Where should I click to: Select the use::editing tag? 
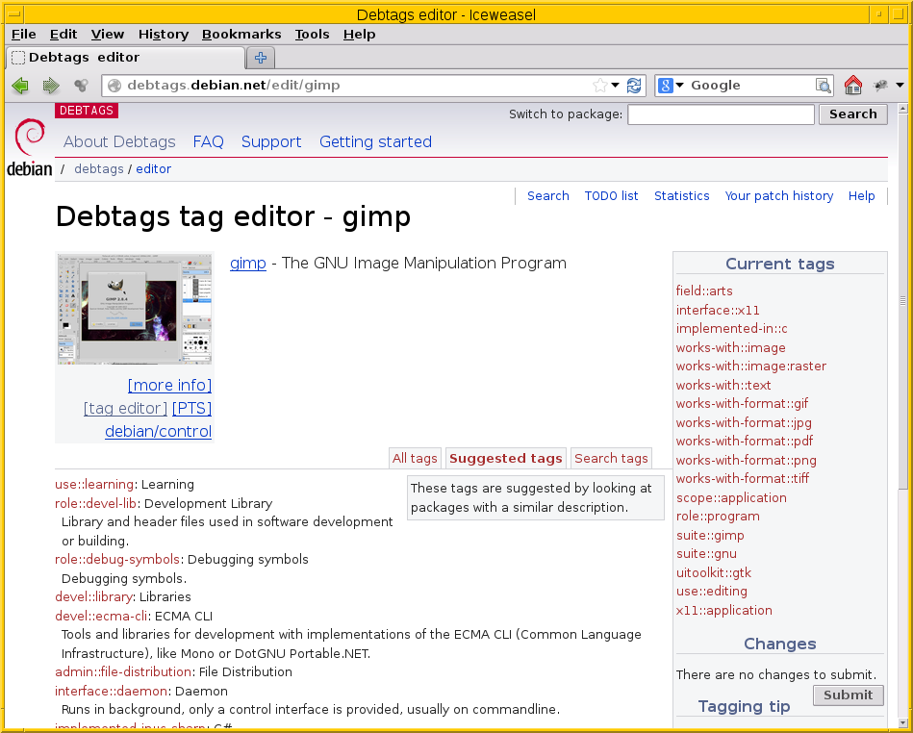710,591
